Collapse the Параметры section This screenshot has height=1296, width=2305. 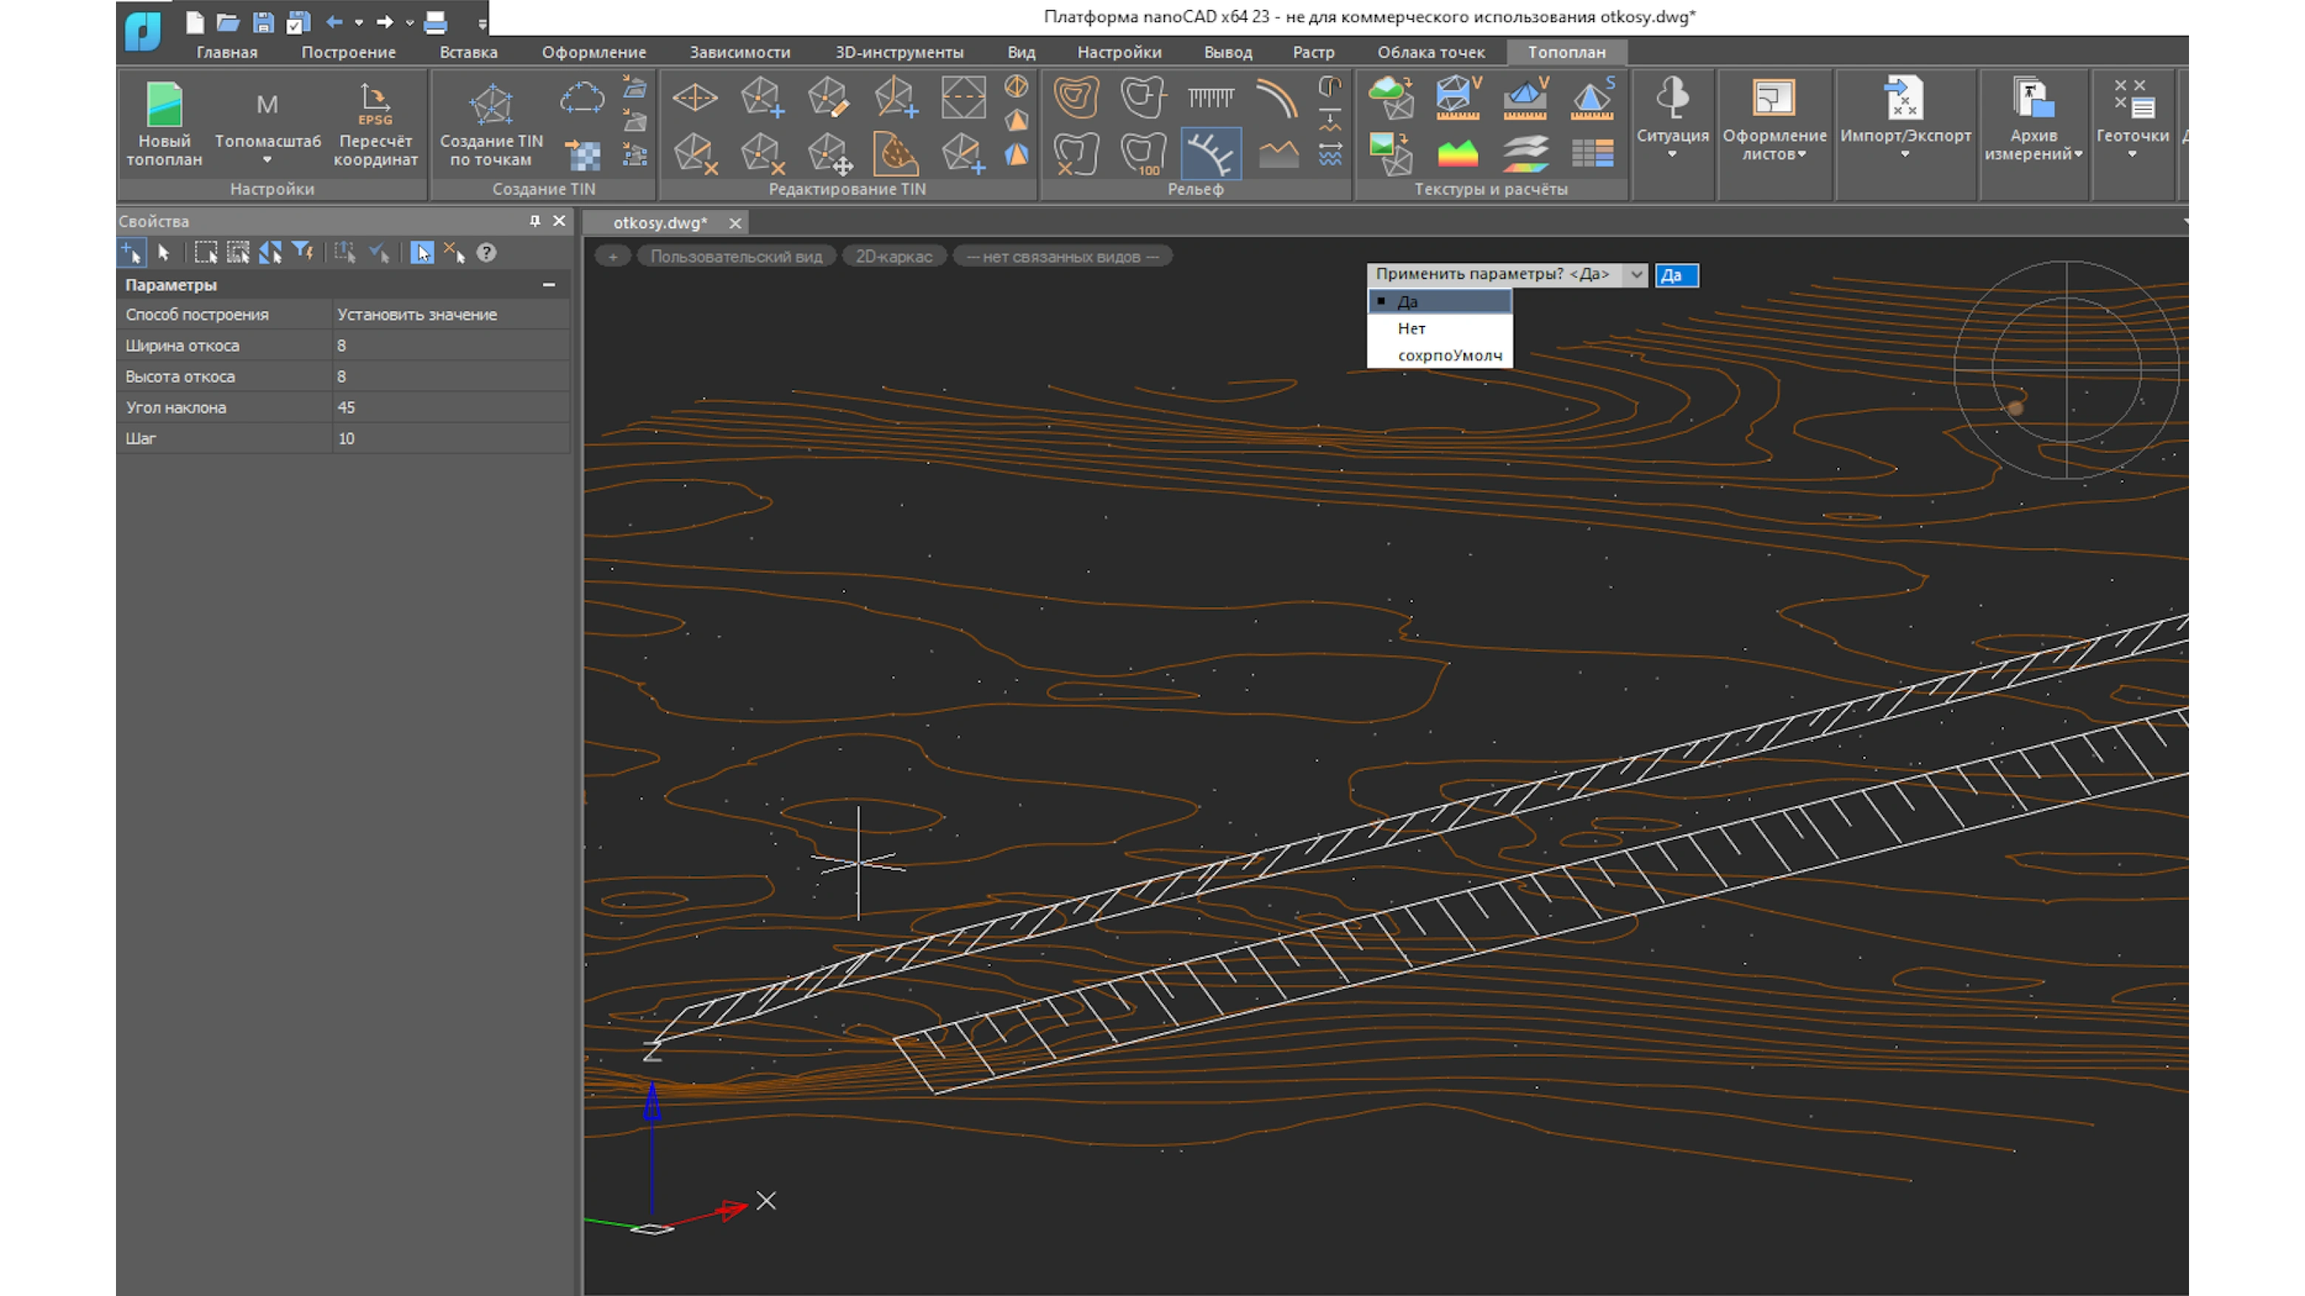click(x=548, y=284)
